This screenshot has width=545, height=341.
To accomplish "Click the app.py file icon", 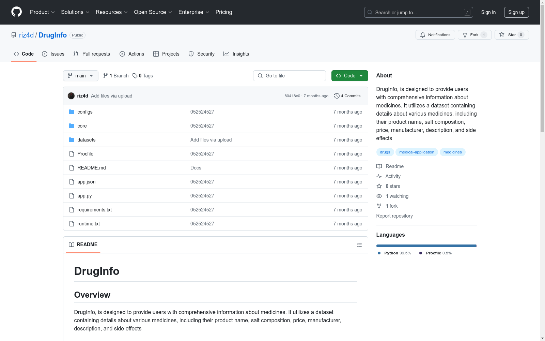I will (x=72, y=196).
